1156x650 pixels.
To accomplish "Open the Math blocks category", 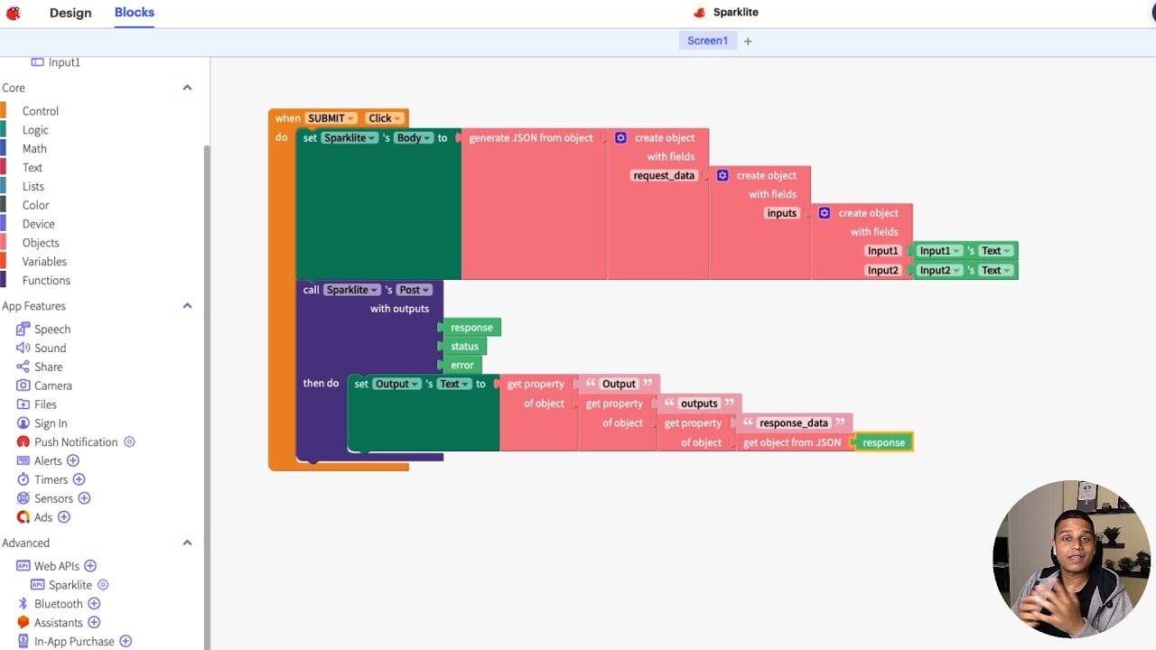I will pyautogui.click(x=34, y=149).
